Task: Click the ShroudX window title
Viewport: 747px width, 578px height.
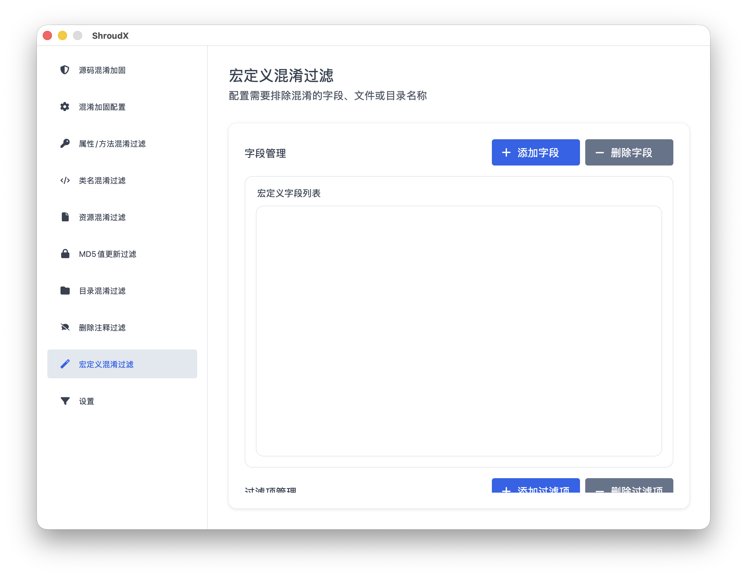Action: (110, 35)
